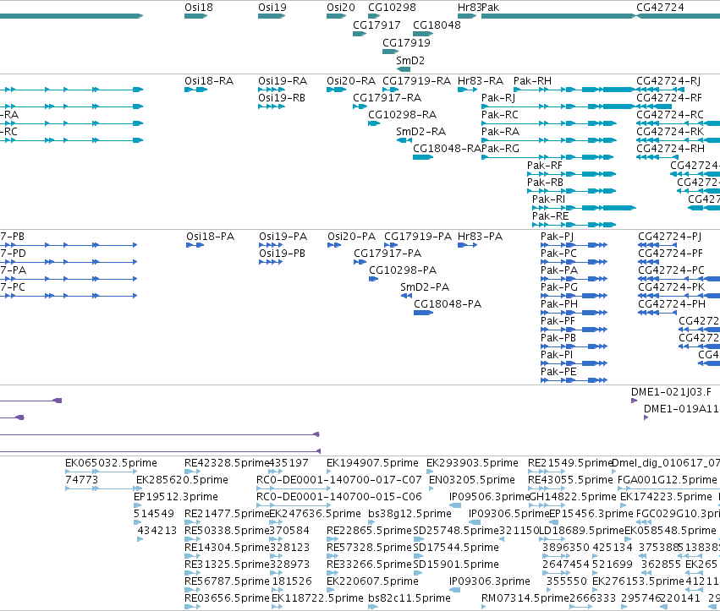The width and height of the screenshot is (720, 611).
Task: Select transcript label CG10298-RA
Action: coord(402,115)
